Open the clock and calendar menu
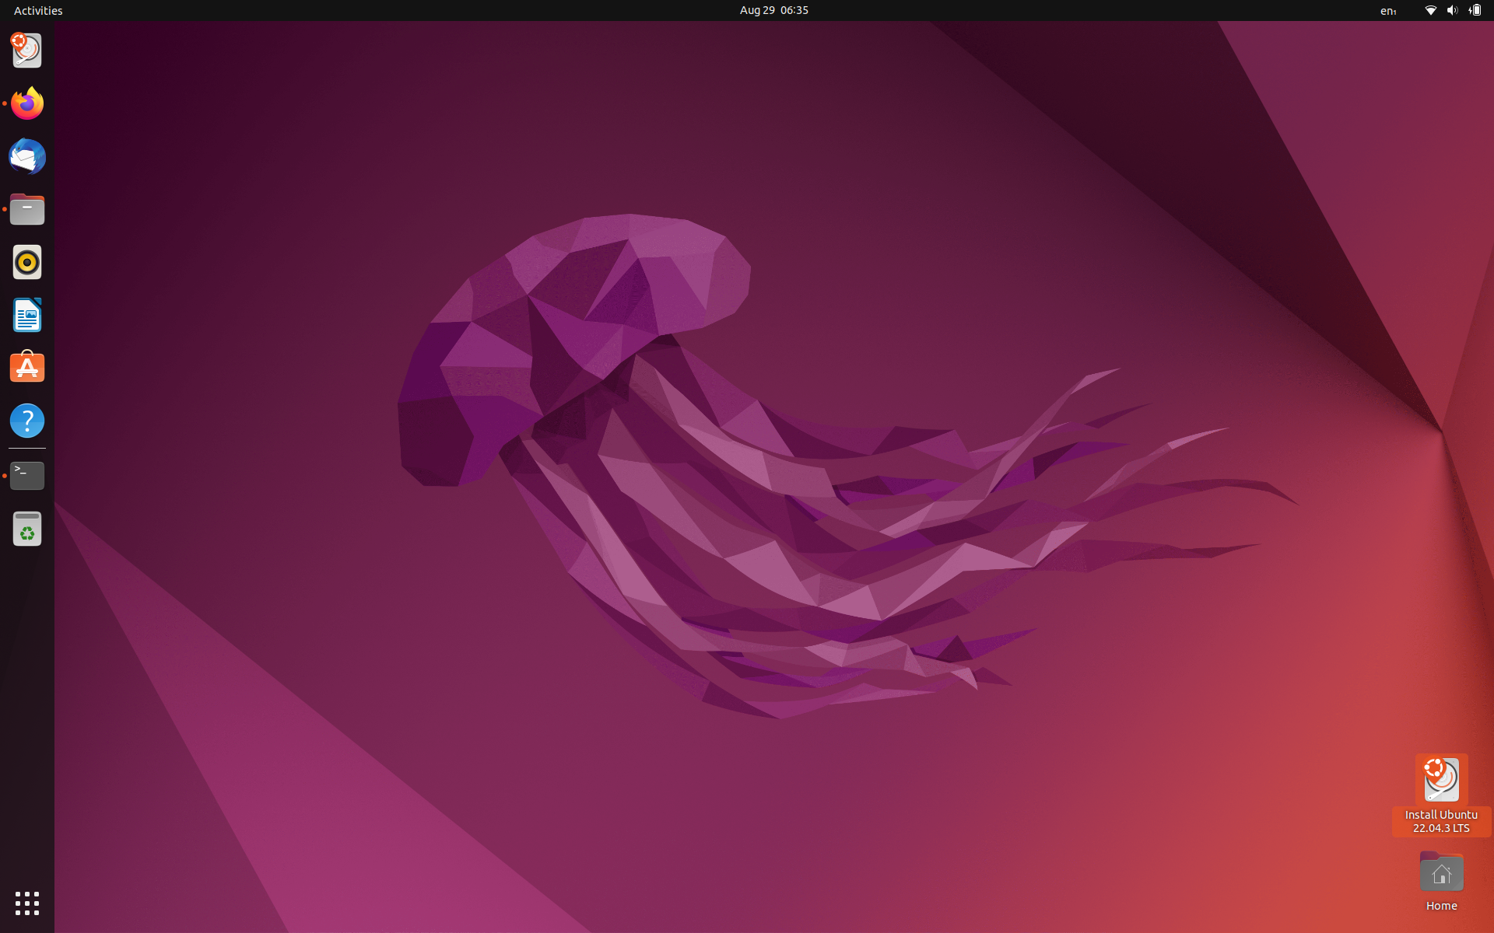The image size is (1494, 933). pos(773,10)
